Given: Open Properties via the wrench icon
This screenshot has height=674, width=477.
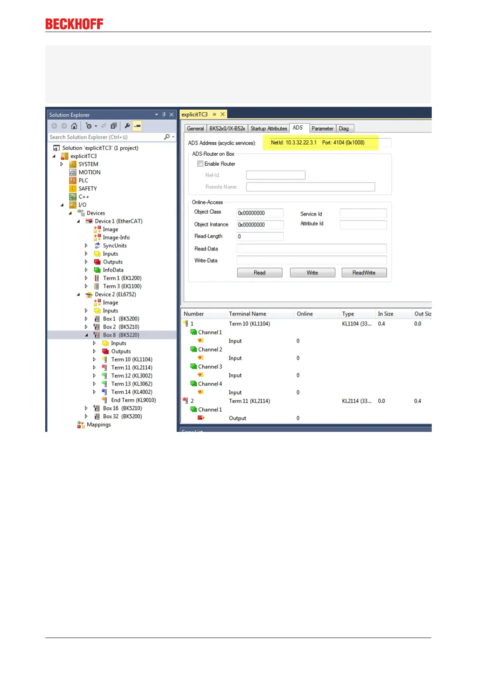Looking at the screenshot, I should pyautogui.click(x=127, y=126).
